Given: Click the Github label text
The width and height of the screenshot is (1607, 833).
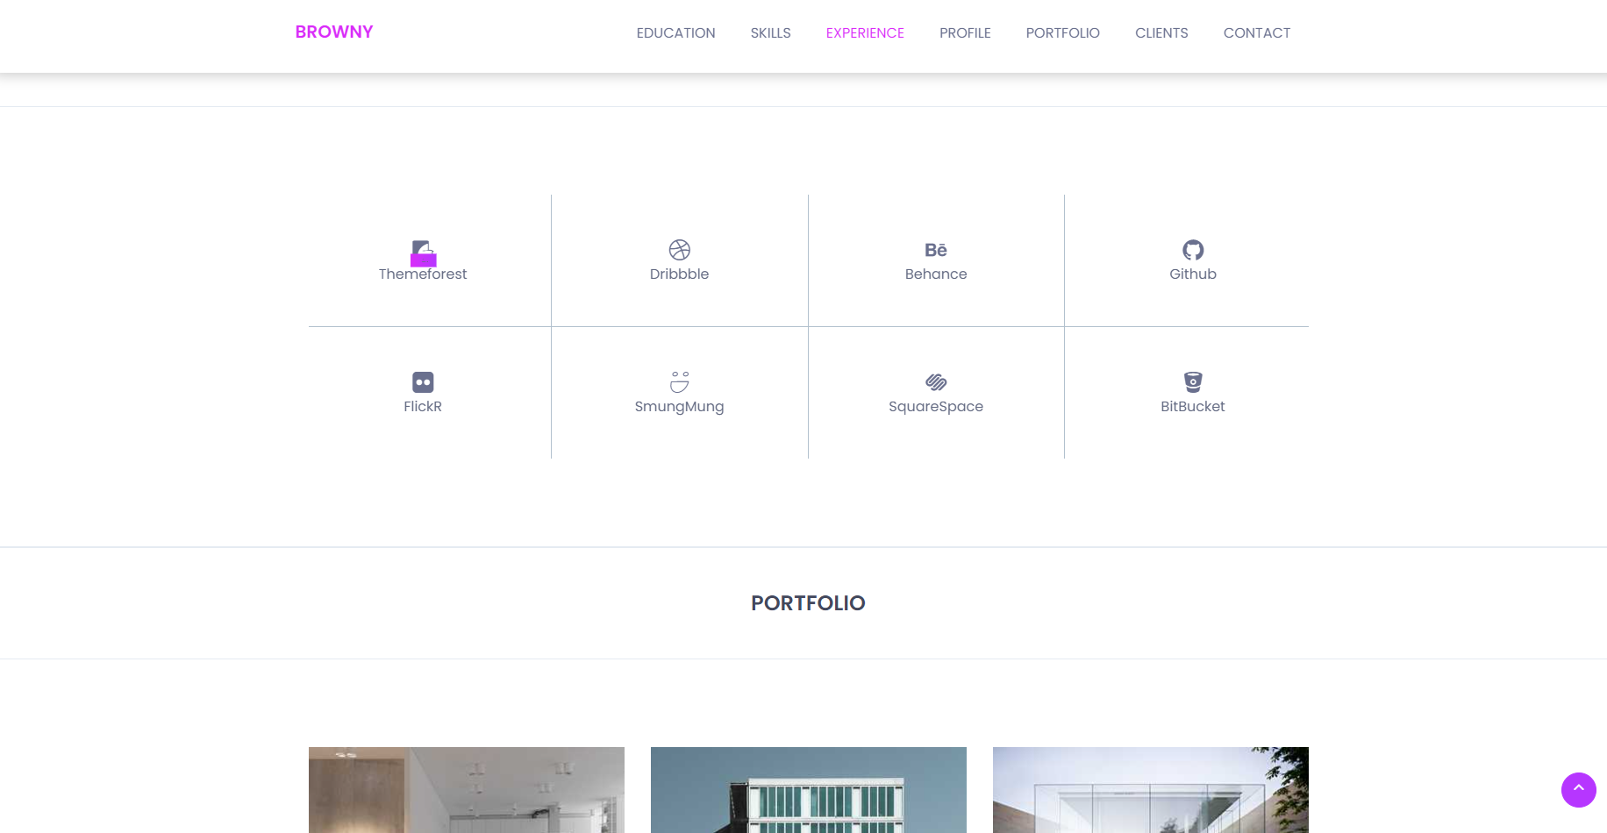Looking at the screenshot, I should pyautogui.click(x=1193, y=274).
